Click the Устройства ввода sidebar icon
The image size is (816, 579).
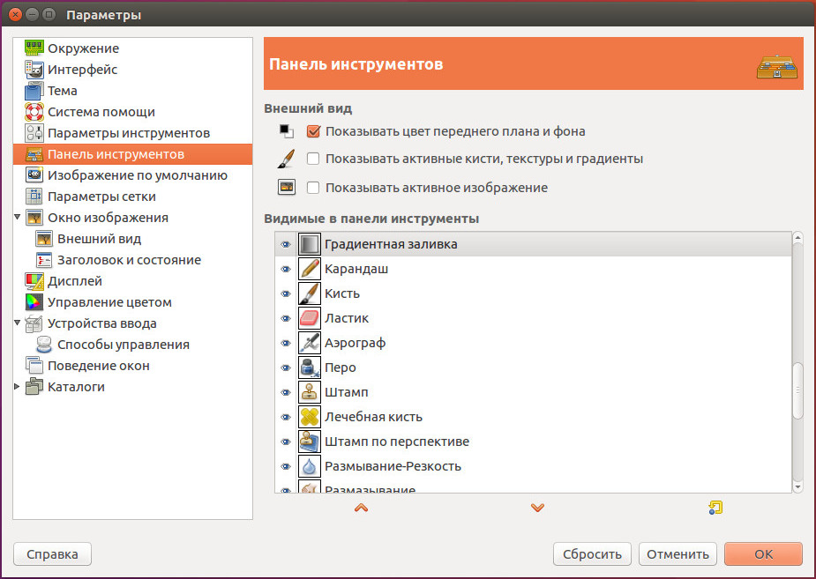[x=34, y=323]
